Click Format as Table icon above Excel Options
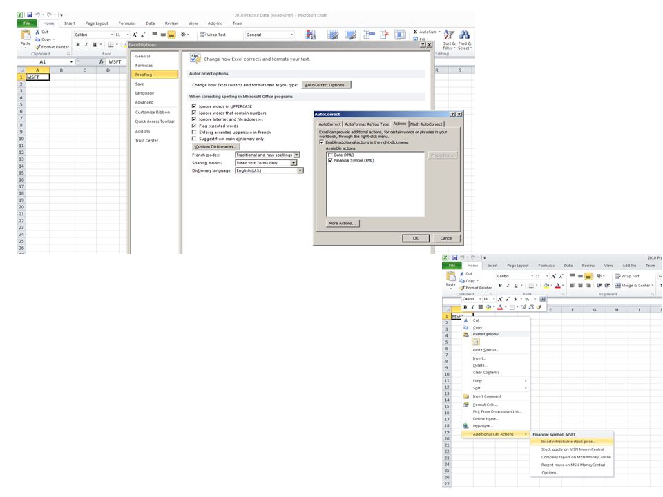The height and width of the screenshot is (497, 663). coord(333,35)
